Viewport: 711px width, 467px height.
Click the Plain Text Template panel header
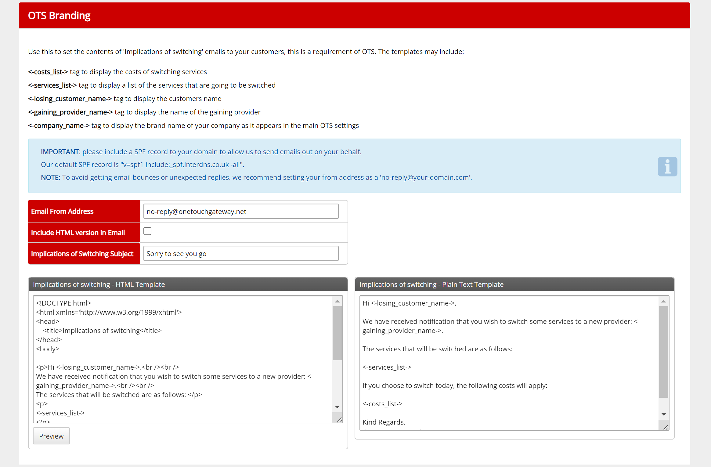pyautogui.click(x=514, y=284)
